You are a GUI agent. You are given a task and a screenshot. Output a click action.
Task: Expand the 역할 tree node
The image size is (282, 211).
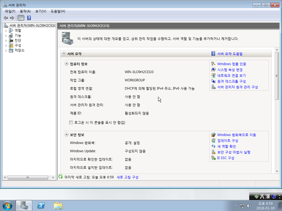click(6, 31)
